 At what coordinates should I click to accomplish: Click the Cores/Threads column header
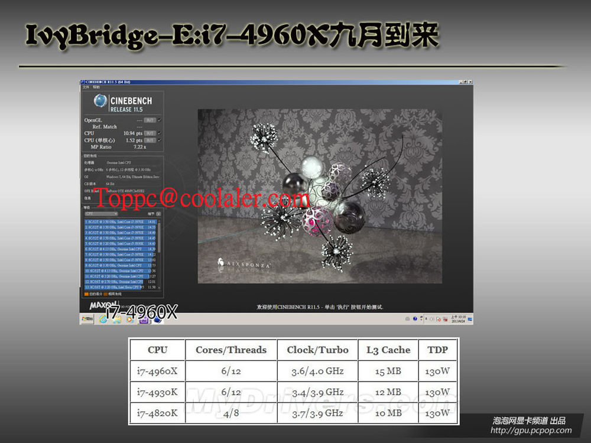click(231, 350)
